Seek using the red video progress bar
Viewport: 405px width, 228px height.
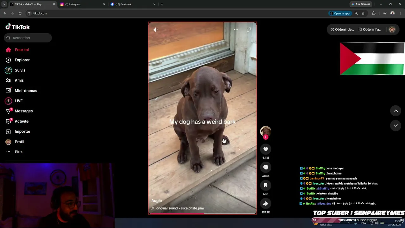[x=202, y=213]
